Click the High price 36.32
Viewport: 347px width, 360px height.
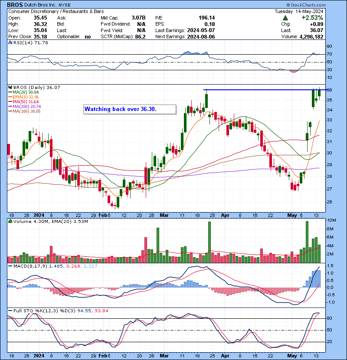tap(40, 24)
